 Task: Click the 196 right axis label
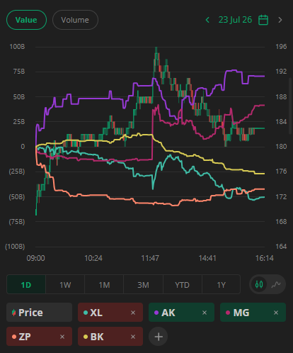point(281,47)
